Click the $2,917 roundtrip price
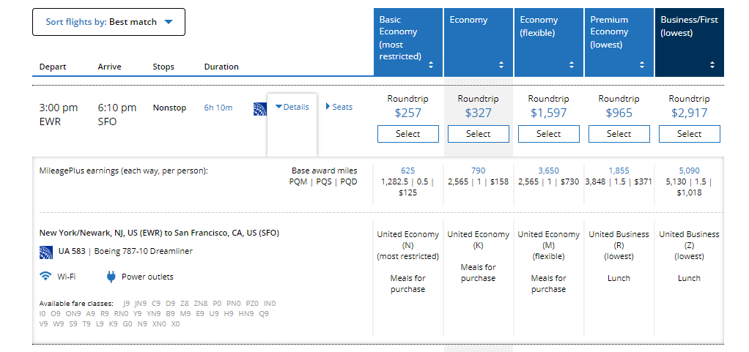The height and width of the screenshot is (352, 749). [690, 113]
